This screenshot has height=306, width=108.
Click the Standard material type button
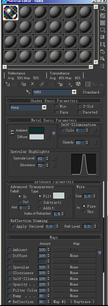click(91, 92)
